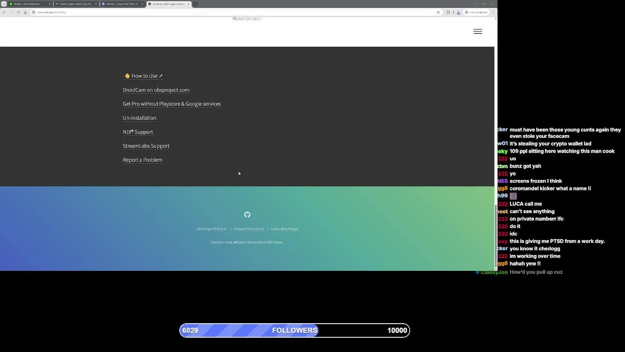Bookmark this page with the star icon

click(x=438, y=12)
